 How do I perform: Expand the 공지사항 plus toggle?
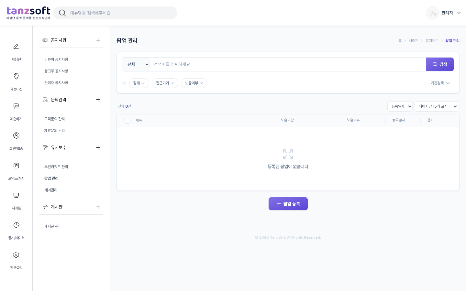tap(98, 40)
